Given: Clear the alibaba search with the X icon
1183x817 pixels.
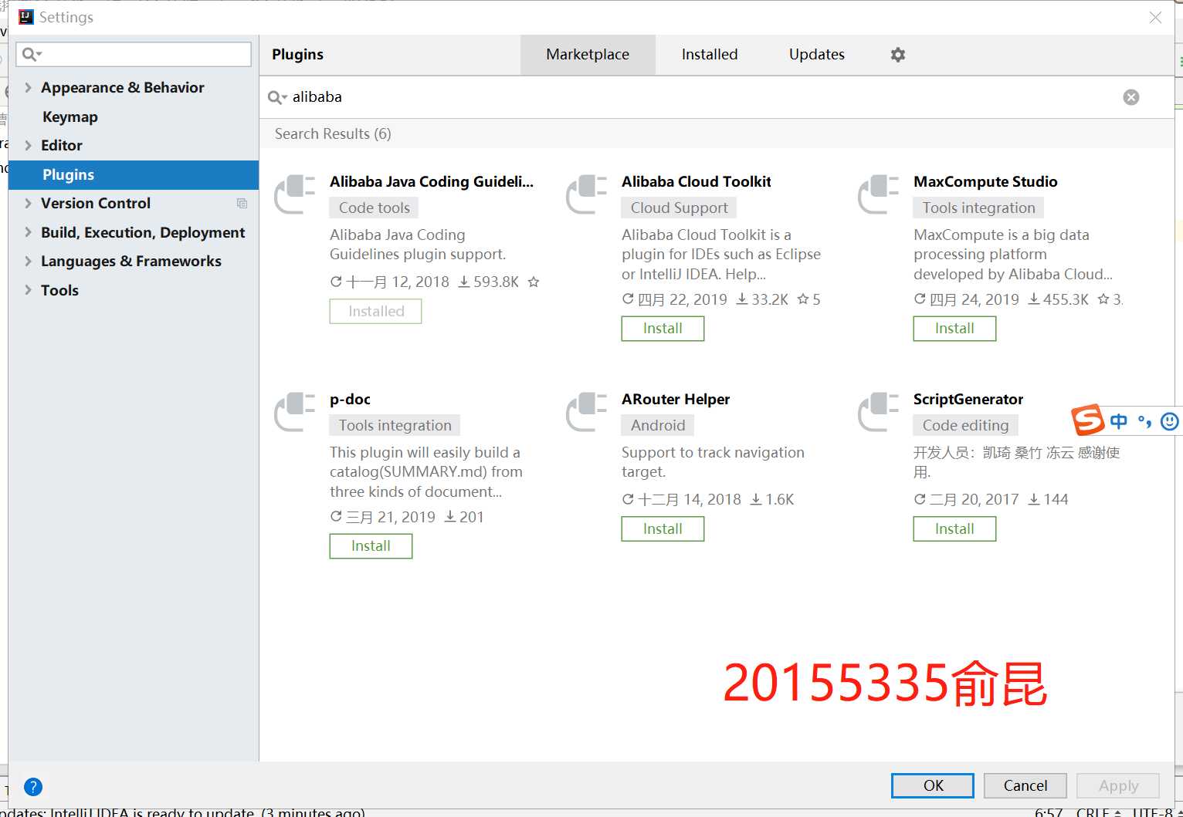Looking at the screenshot, I should [x=1131, y=97].
